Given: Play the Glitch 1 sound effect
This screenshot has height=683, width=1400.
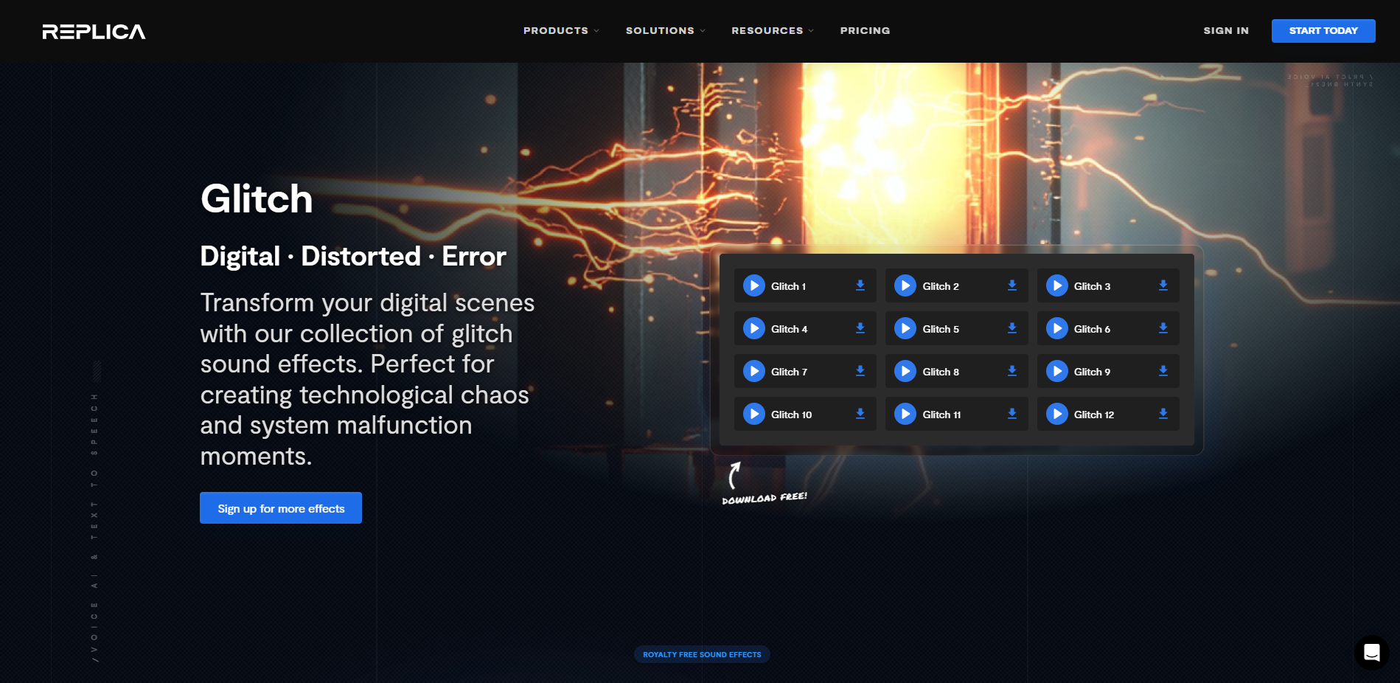Looking at the screenshot, I should click(x=753, y=285).
